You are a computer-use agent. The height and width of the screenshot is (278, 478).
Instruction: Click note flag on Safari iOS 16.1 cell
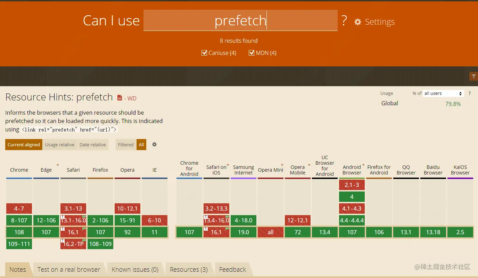coord(227,229)
